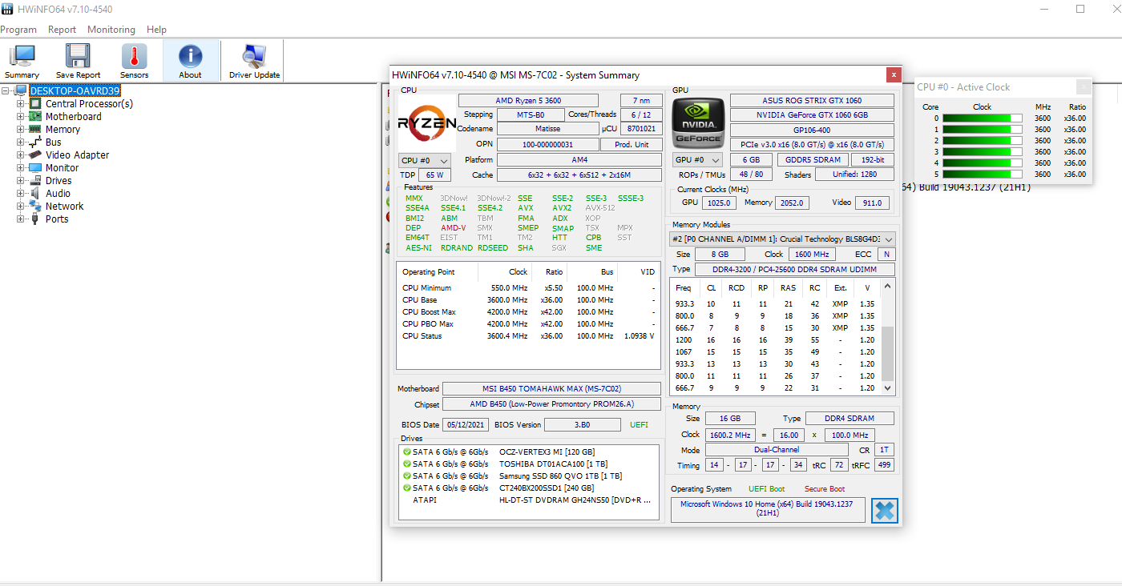Click the NVIDIA GeForce logo
The height and width of the screenshot is (586, 1122).
698,122
